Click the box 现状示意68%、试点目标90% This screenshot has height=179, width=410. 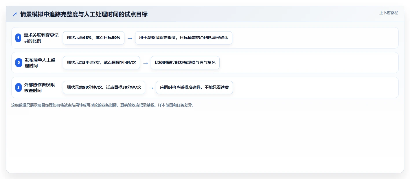93,38
